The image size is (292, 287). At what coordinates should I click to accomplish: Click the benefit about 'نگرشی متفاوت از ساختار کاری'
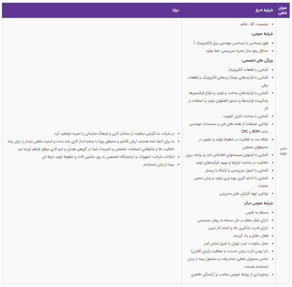[x=114, y=134]
